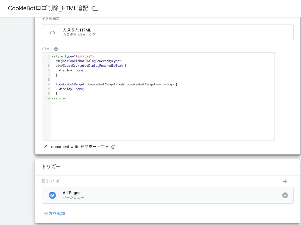The height and width of the screenshot is (225, 301).
Task: Open the All Pages ページビュー trigger
Action: 167,195
